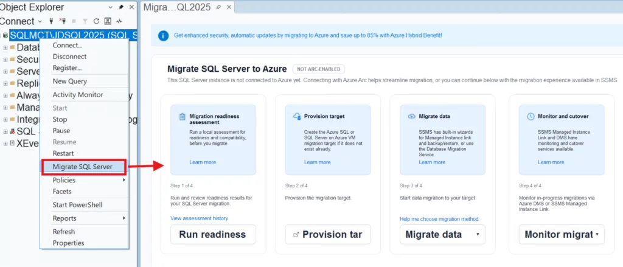
Task: Open the View assessment history link
Action: click(199, 218)
